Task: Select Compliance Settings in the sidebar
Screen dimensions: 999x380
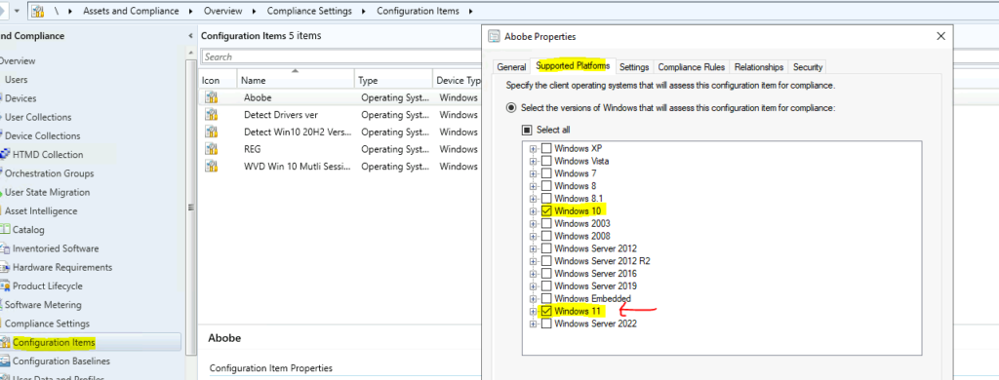Action: (48, 323)
